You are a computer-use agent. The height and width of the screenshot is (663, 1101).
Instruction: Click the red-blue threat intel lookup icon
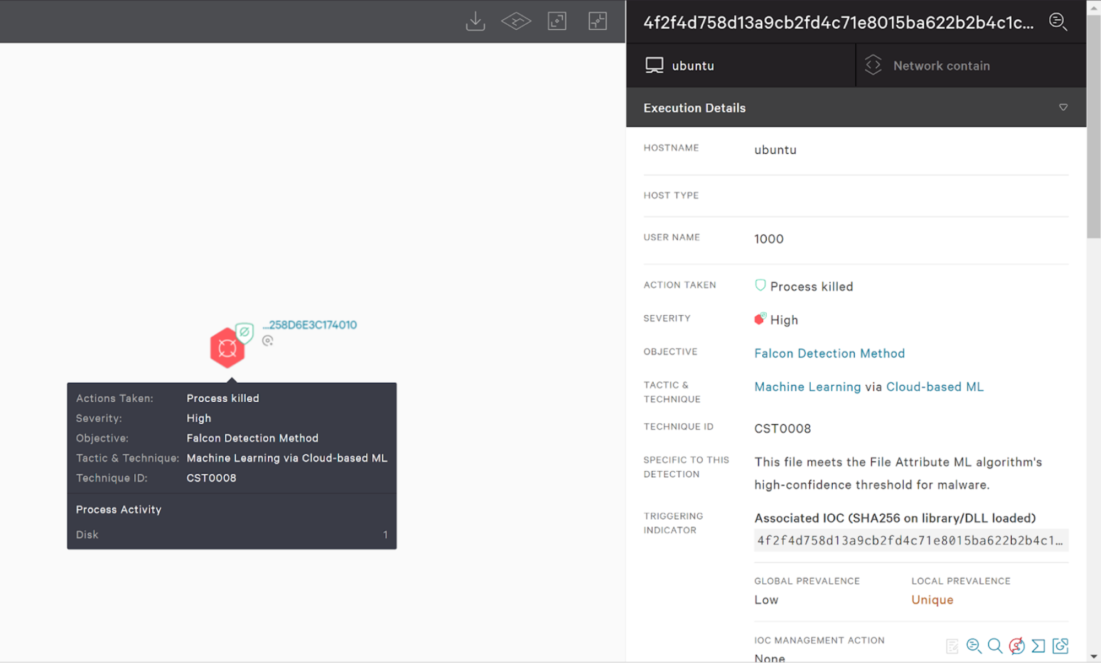pyautogui.click(x=1016, y=645)
